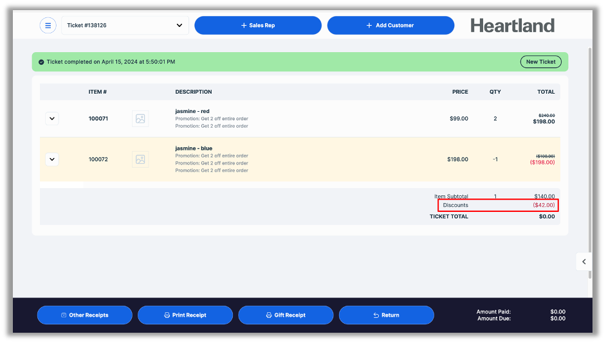Click the + Add Customer button

[390, 26]
